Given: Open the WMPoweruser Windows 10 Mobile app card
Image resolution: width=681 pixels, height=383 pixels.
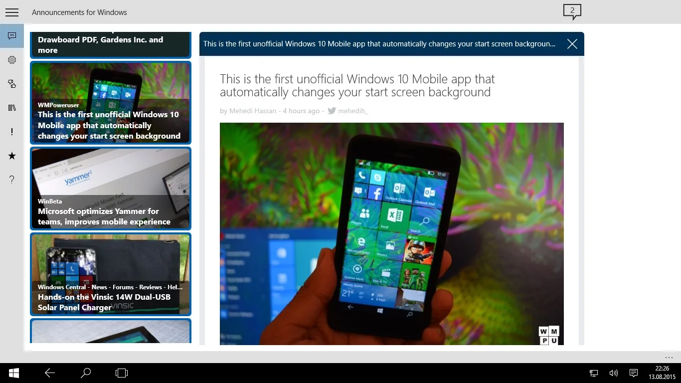Looking at the screenshot, I should (x=111, y=103).
